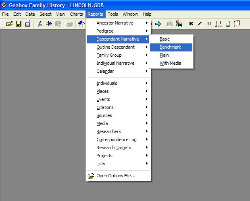Click the Genbox title bar app icon

click(x=4, y=5)
